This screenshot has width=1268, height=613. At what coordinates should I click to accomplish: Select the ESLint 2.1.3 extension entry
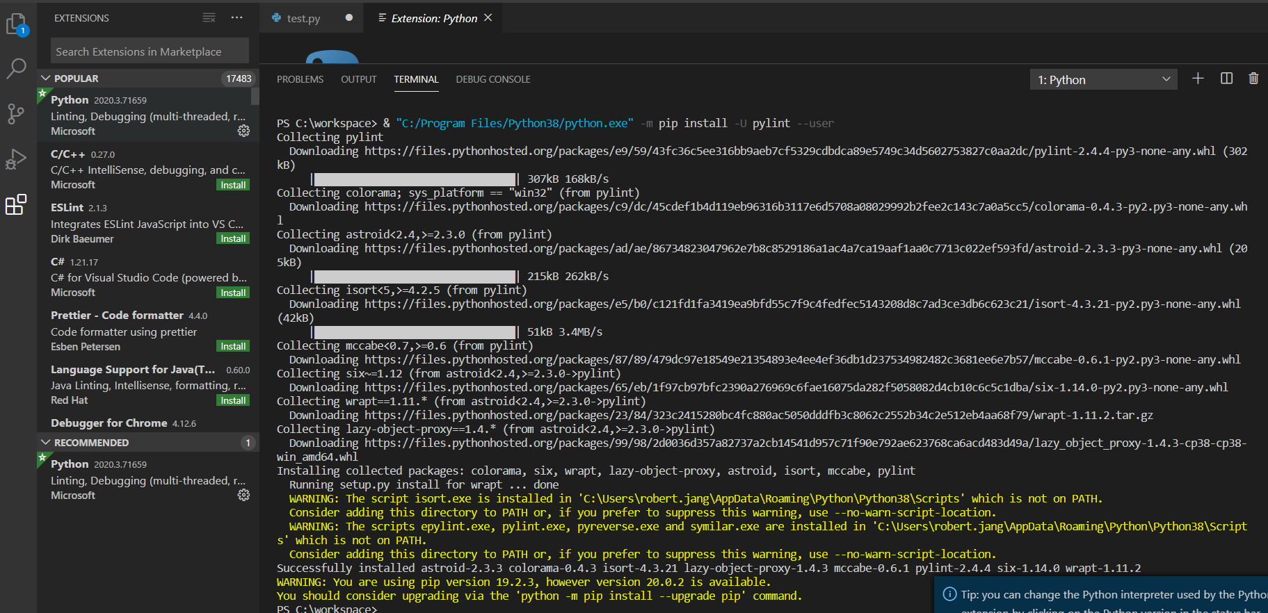(148, 222)
